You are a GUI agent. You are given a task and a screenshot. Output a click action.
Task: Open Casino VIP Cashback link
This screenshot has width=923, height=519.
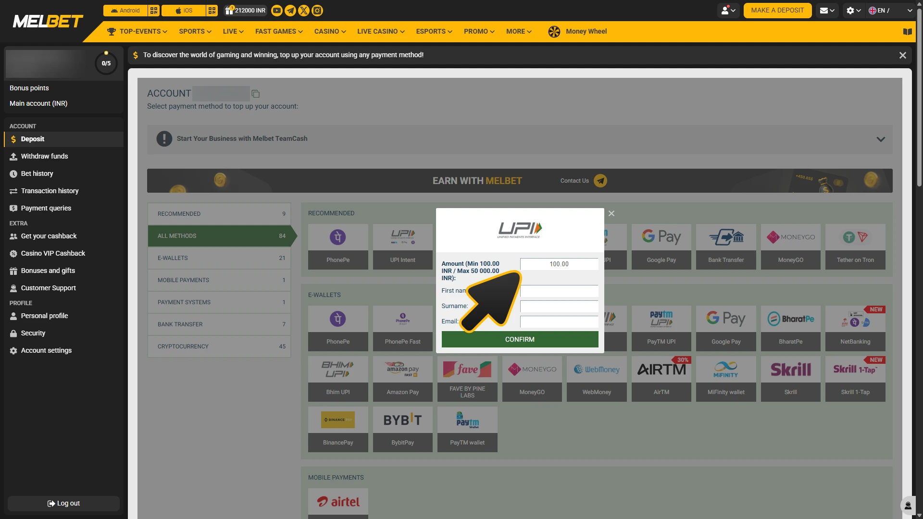pos(63,253)
